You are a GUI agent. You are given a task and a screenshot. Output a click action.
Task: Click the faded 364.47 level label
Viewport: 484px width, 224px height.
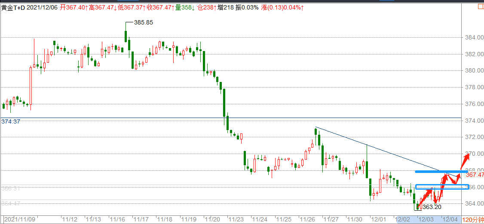tap(10, 203)
